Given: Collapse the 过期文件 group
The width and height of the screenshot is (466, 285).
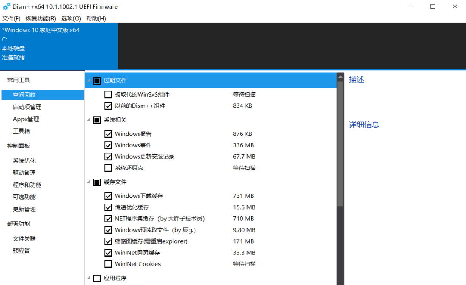Looking at the screenshot, I should click(x=88, y=81).
